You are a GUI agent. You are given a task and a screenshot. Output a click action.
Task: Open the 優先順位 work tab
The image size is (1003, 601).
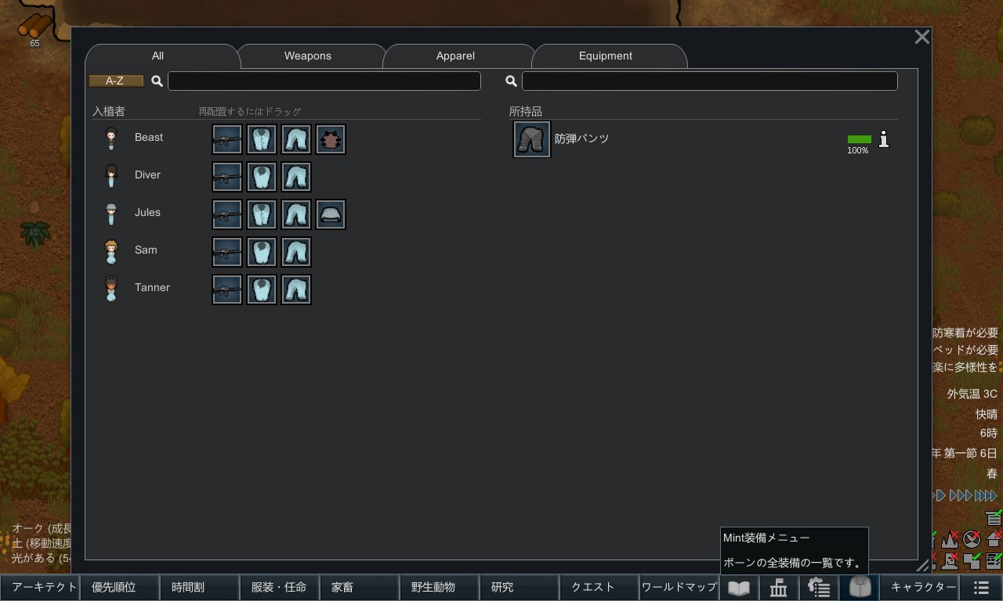120,588
